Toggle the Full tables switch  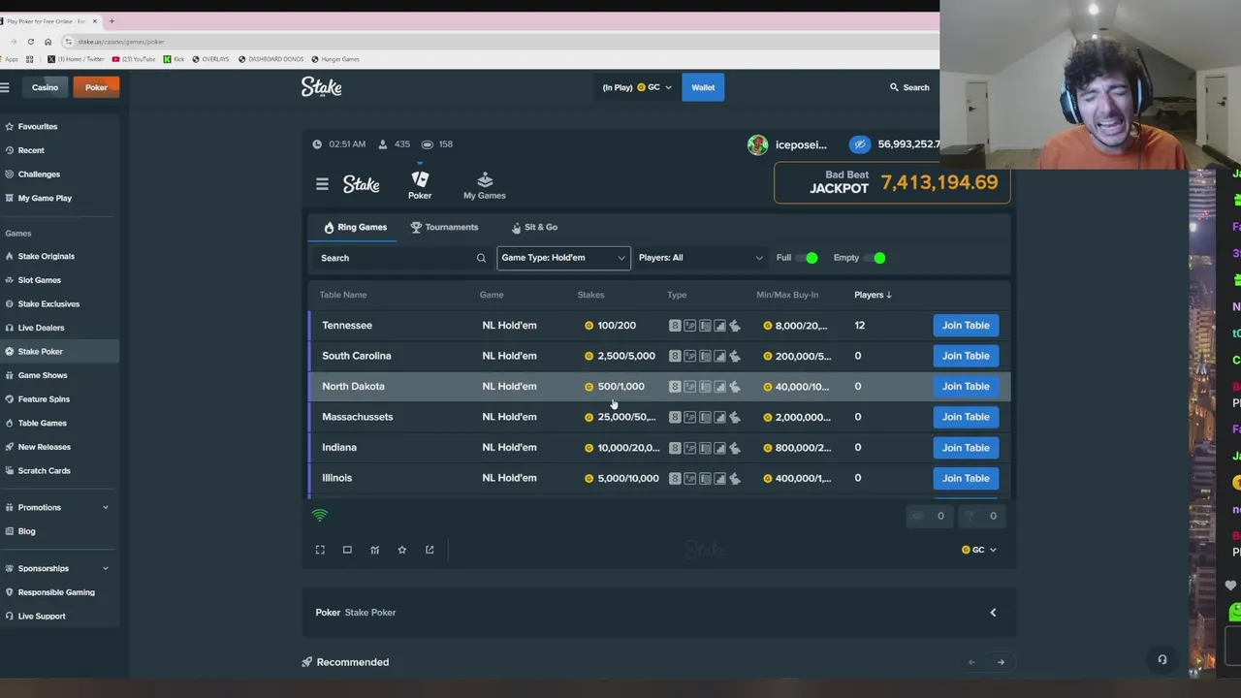click(x=807, y=258)
